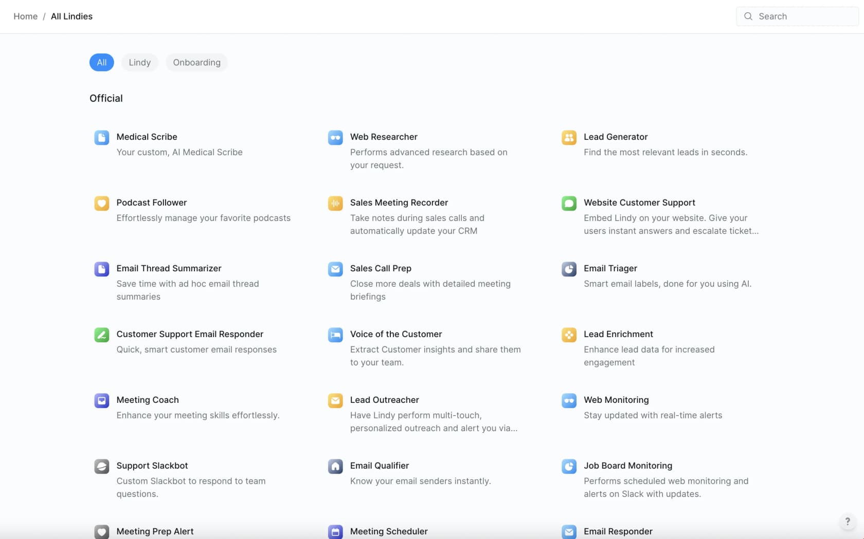Open the Support Slackbot title
Image resolution: width=864 pixels, height=539 pixels.
pyautogui.click(x=152, y=466)
